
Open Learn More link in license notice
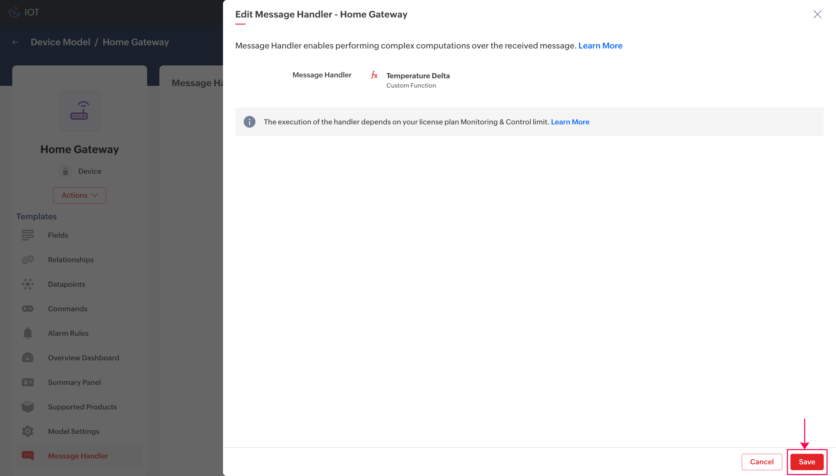pos(570,121)
